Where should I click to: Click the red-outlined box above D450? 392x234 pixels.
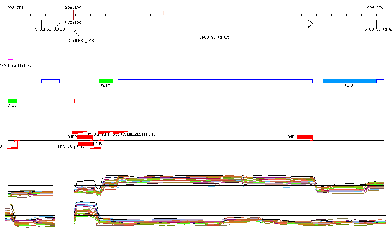(84, 101)
